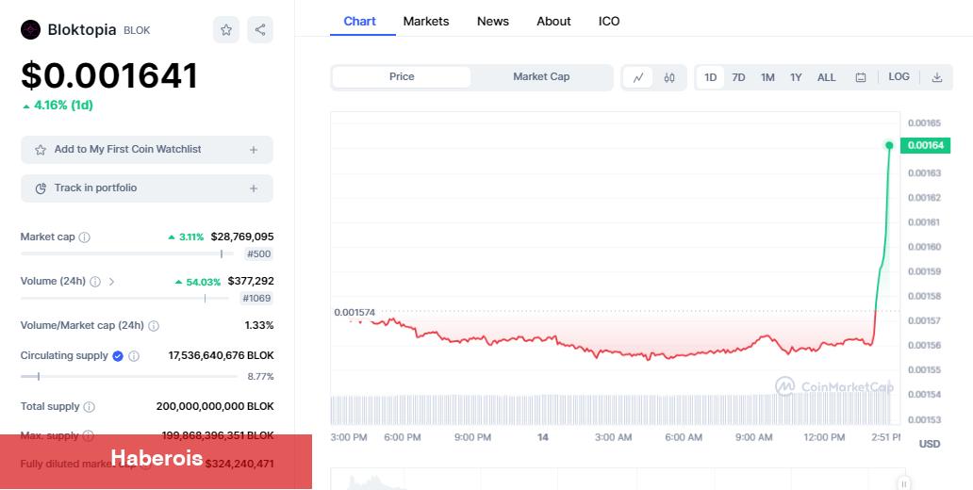
Task: Show Market cap info tooltip icon
Action: click(85, 237)
